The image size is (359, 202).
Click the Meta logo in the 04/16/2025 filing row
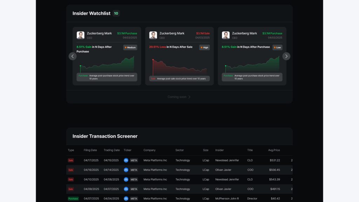[126, 170]
